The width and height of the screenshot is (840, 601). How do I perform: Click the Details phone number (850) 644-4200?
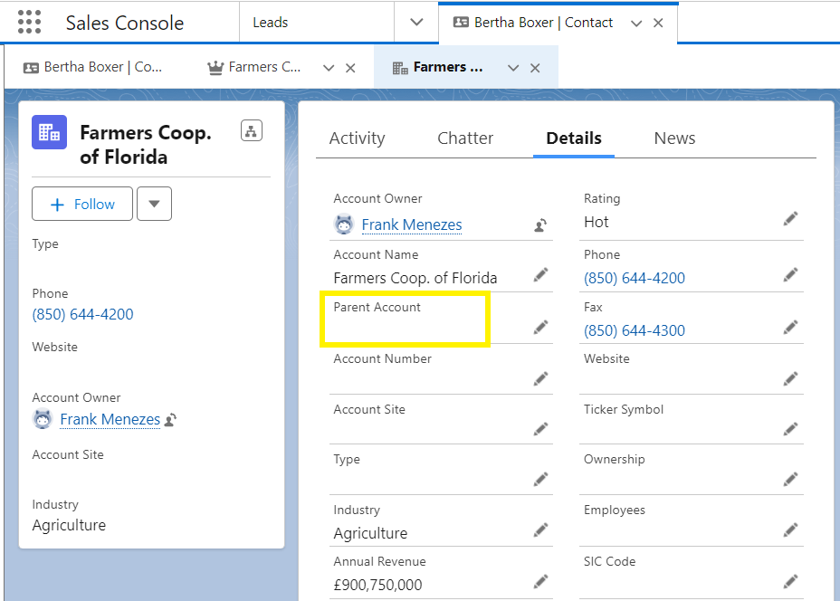(635, 278)
